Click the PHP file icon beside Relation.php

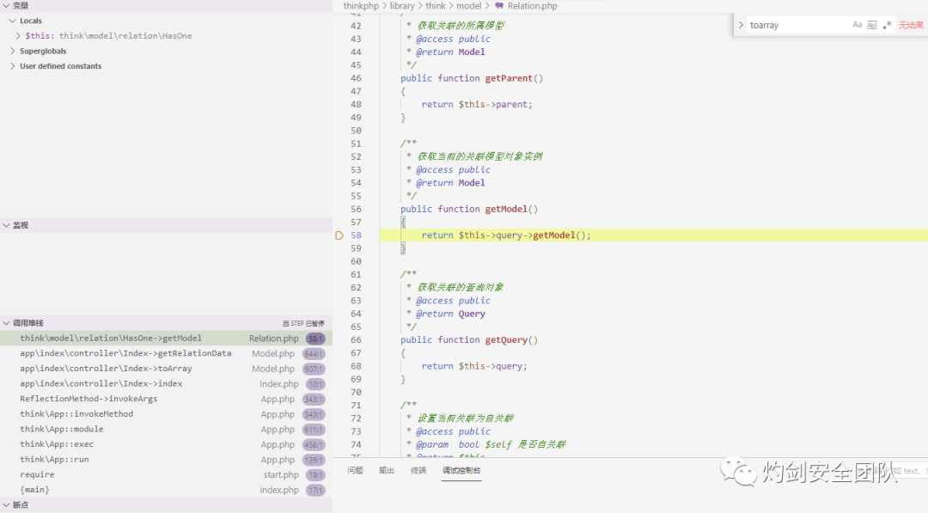coord(499,6)
